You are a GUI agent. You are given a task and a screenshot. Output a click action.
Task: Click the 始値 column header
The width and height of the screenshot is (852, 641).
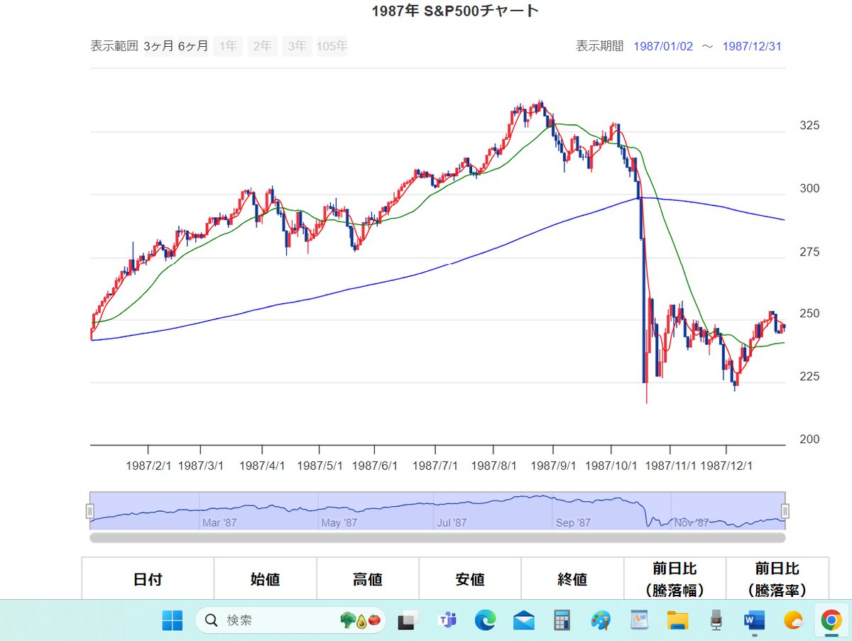(265, 579)
